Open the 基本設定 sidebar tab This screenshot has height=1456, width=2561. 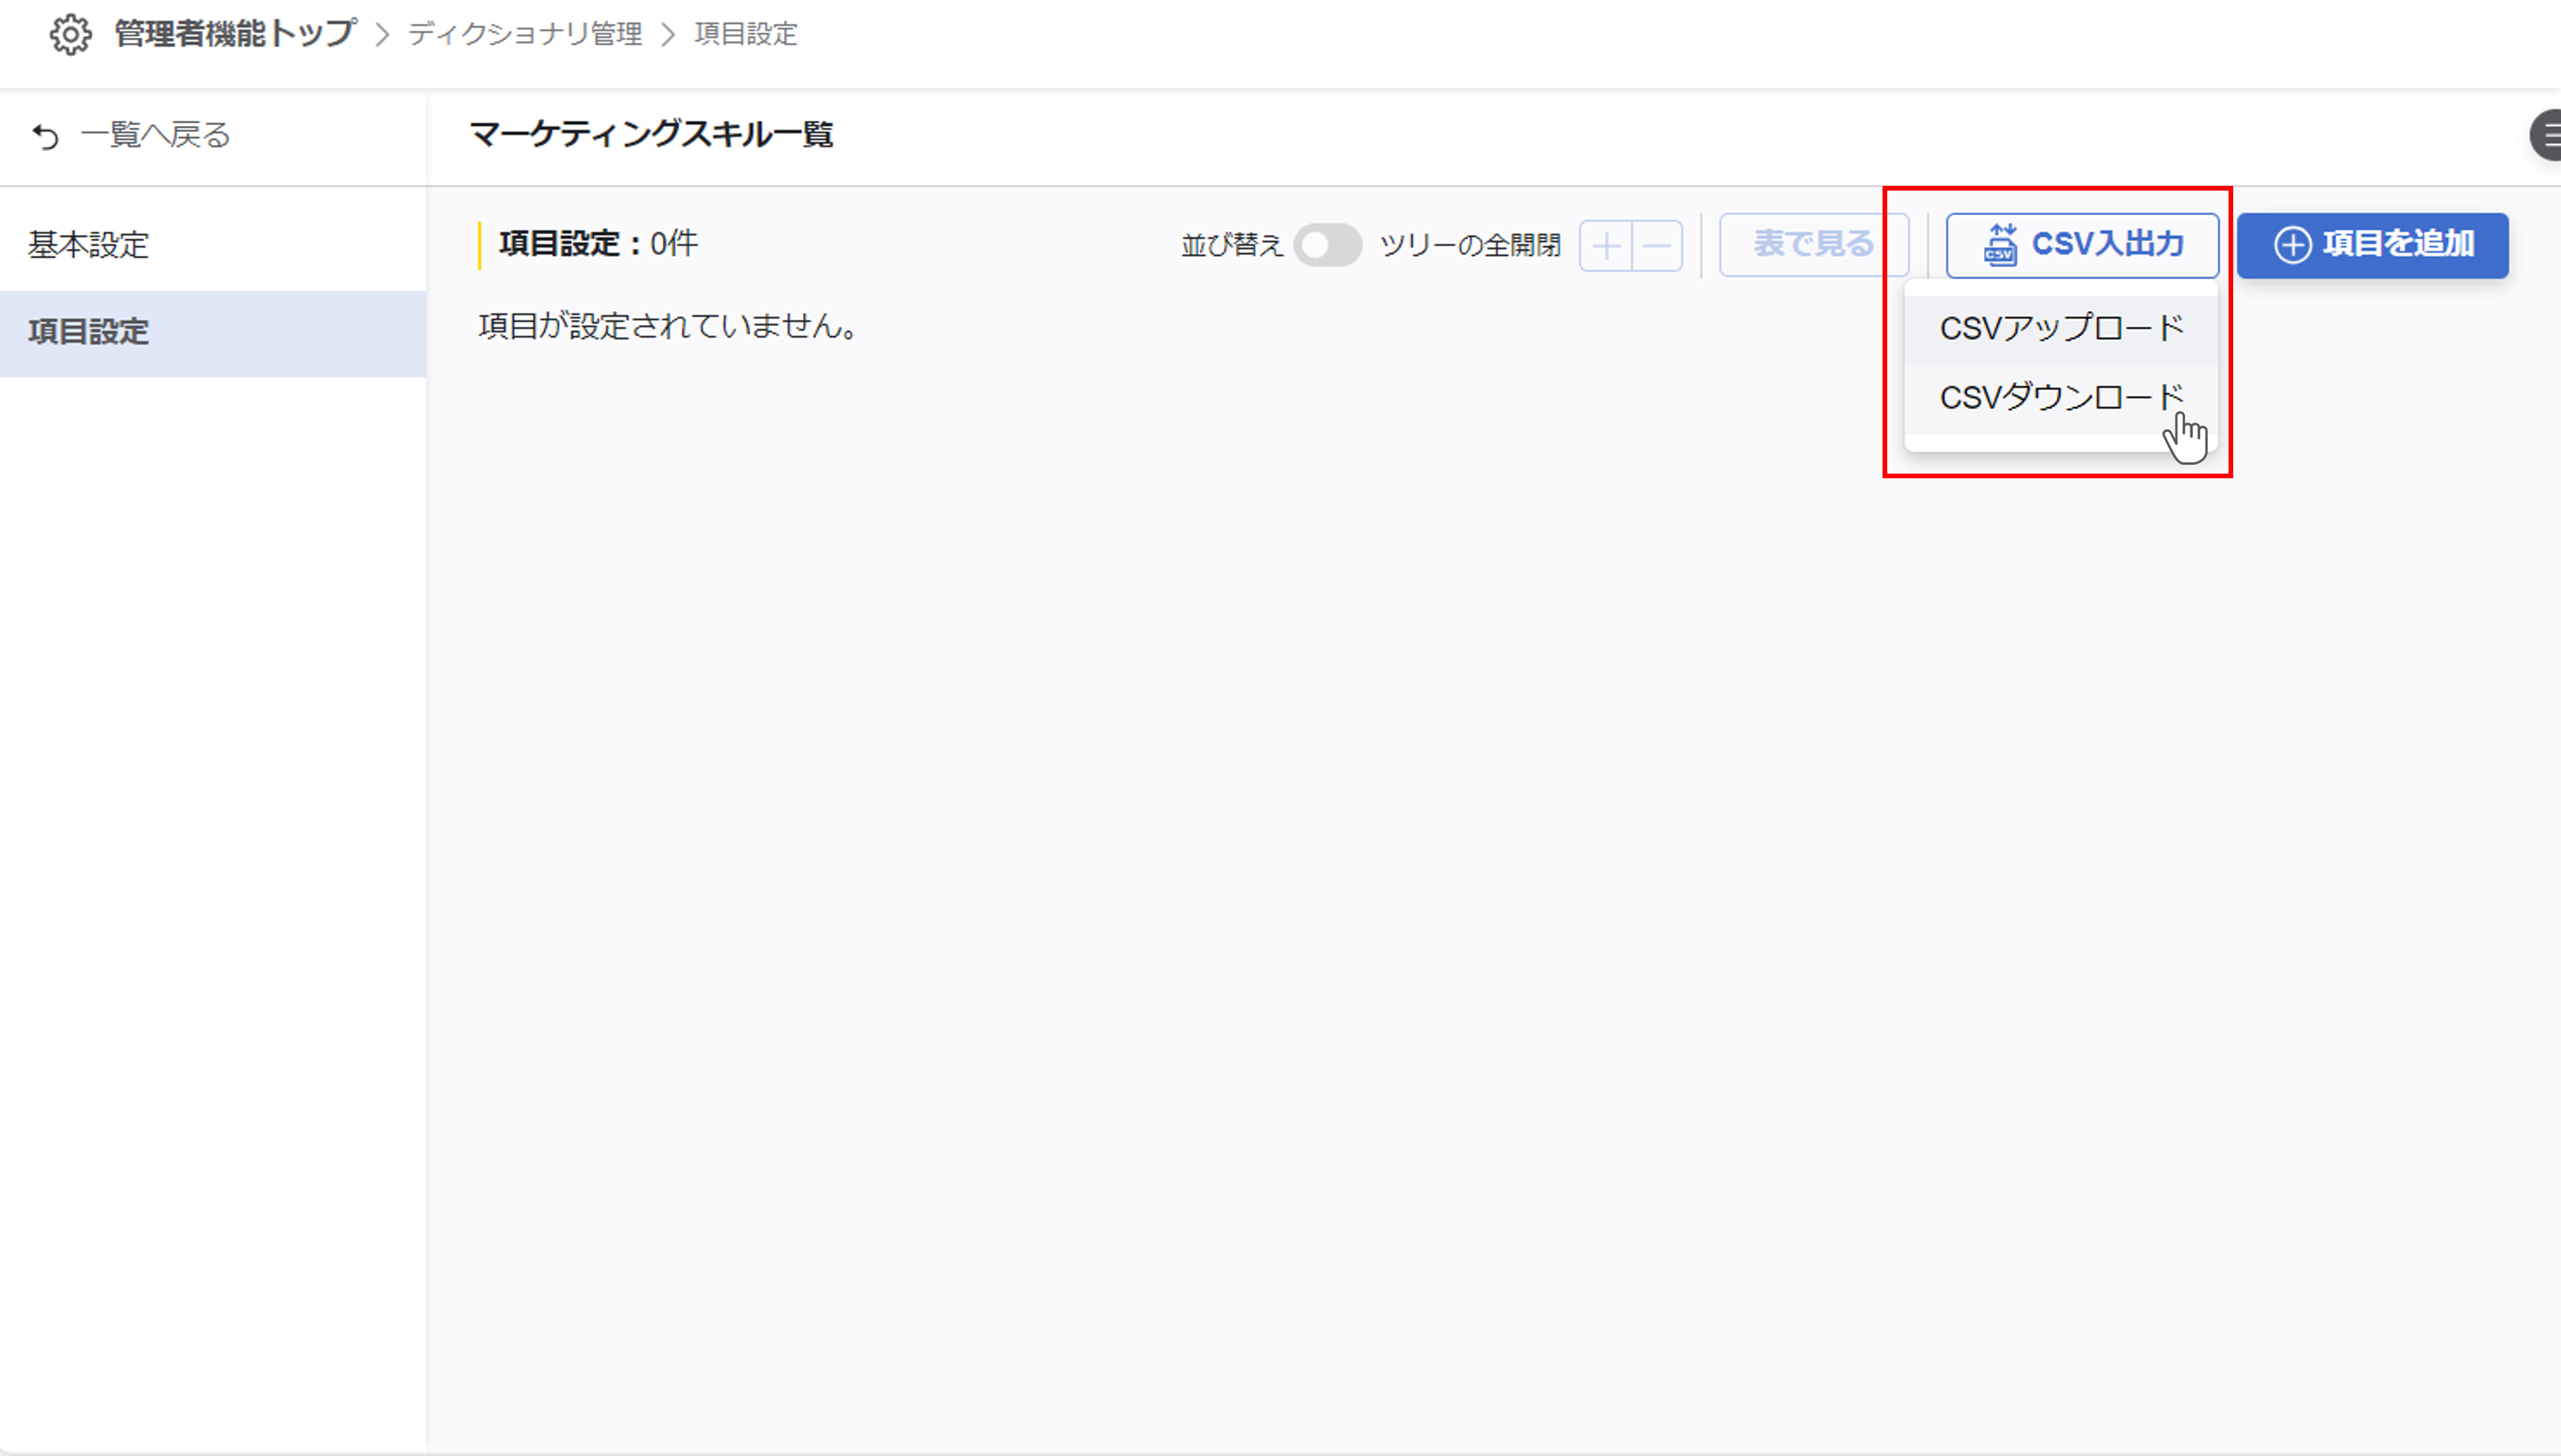[88, 245]
